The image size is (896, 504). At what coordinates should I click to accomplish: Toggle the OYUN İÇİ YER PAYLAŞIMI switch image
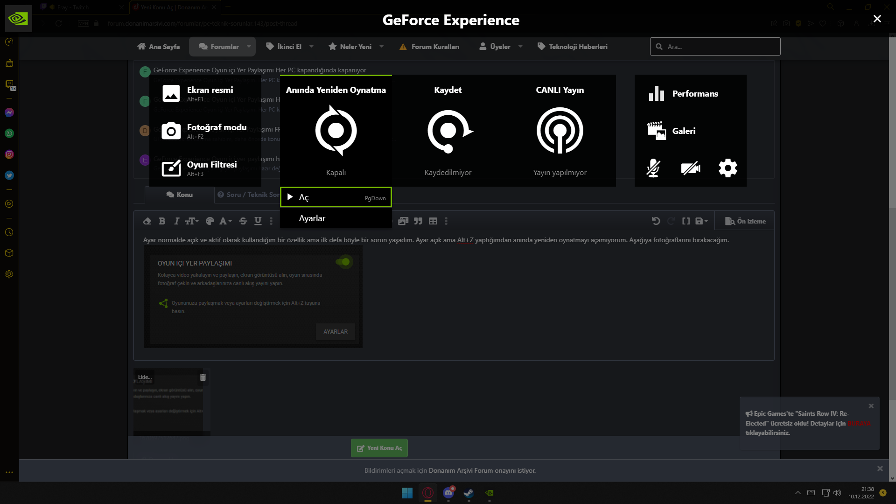click(344, 262)
